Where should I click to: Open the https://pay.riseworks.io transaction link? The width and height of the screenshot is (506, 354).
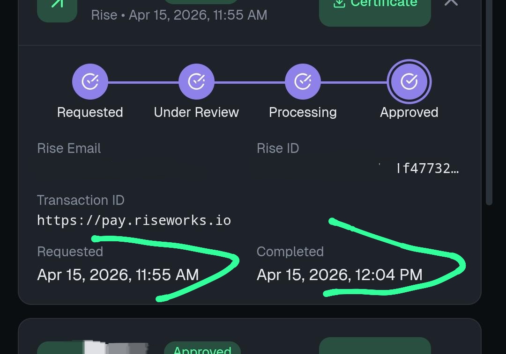(x=134, y=221)
